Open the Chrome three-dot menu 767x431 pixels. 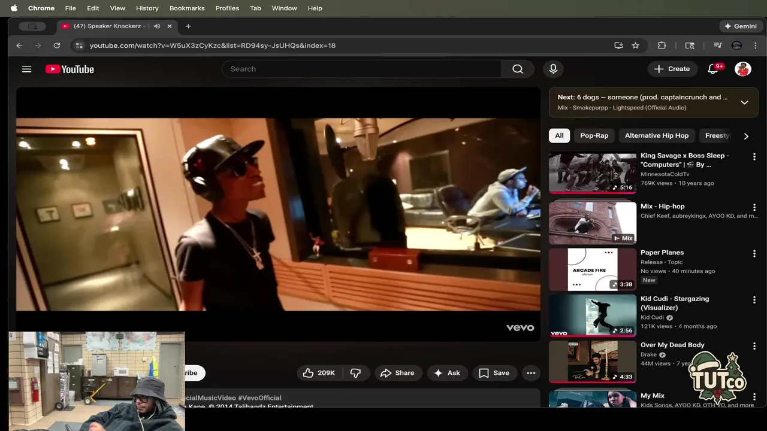[756, 45]
